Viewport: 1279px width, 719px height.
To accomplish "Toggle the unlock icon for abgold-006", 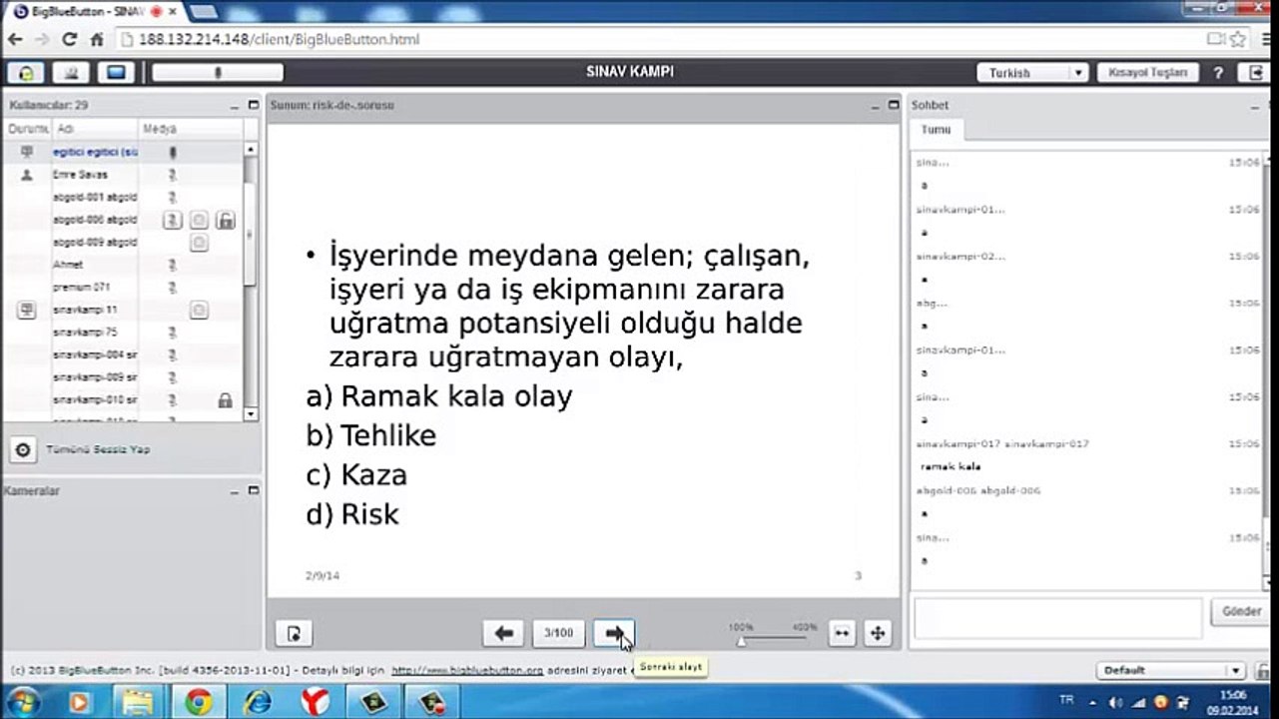I will click(x=226, y=220).
